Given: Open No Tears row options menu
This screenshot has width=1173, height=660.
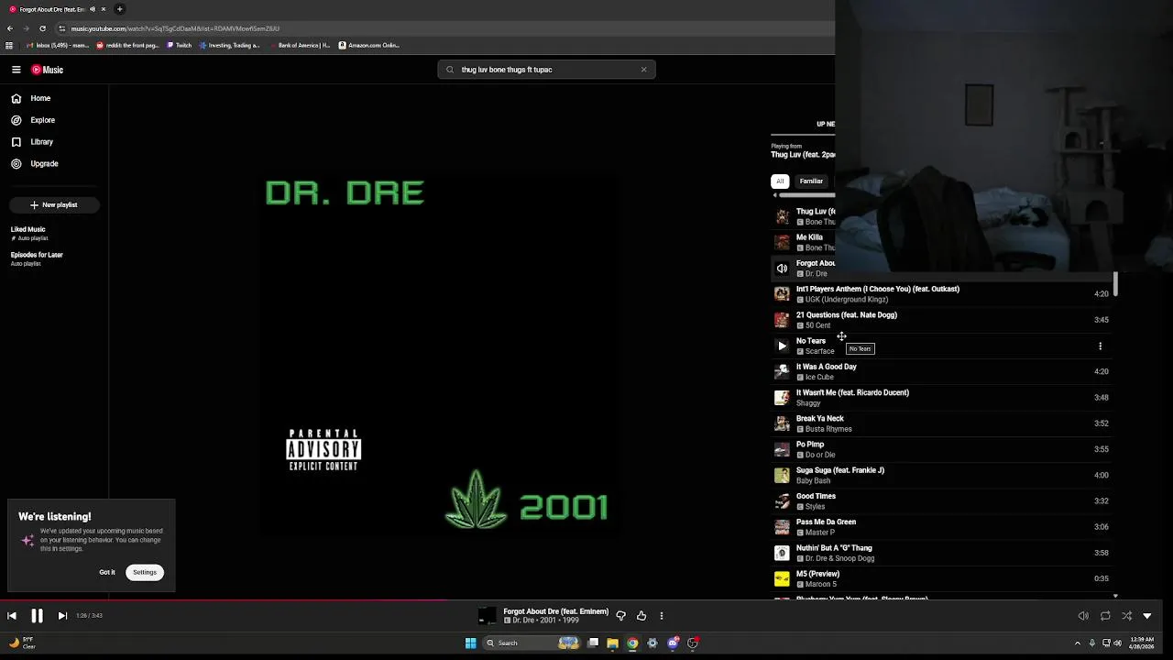Looking at the screenshot, I should click(1100, 346).
